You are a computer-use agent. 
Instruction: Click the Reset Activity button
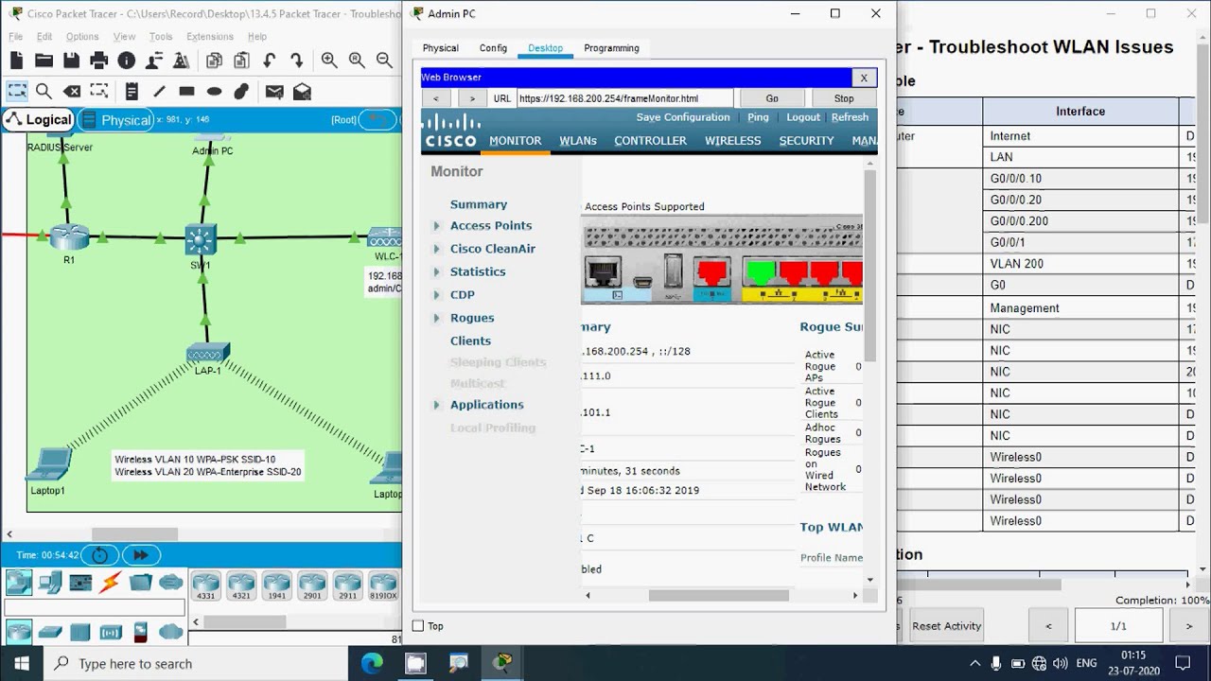(x=947, y=625)
